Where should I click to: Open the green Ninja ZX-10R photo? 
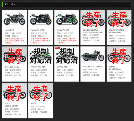pyautogui.click(x=67, y=19)
